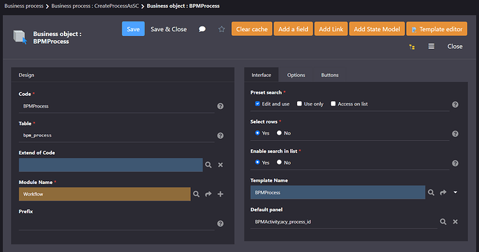479x252 pixels.
Task: Open BPMProcess template via arrow icon
Action: pyautogui.click(x=443, y=192)
